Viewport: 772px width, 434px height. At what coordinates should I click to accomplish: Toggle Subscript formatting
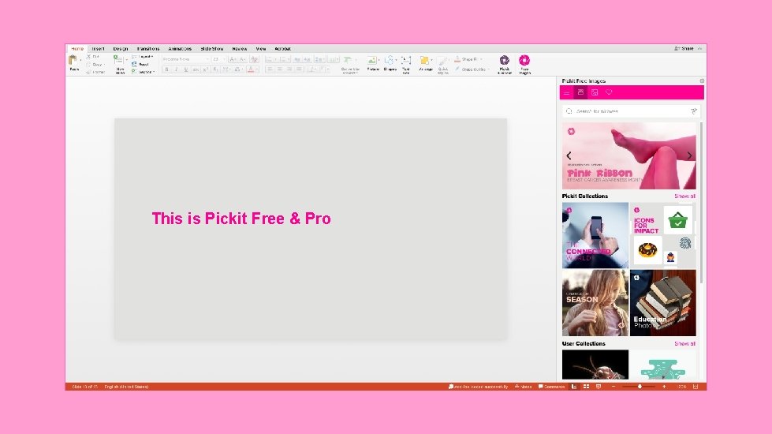click(215, 69)
